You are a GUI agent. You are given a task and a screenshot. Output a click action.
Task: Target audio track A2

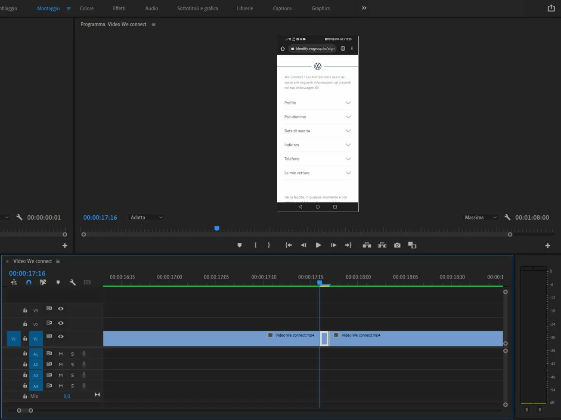tap(36, 365)
